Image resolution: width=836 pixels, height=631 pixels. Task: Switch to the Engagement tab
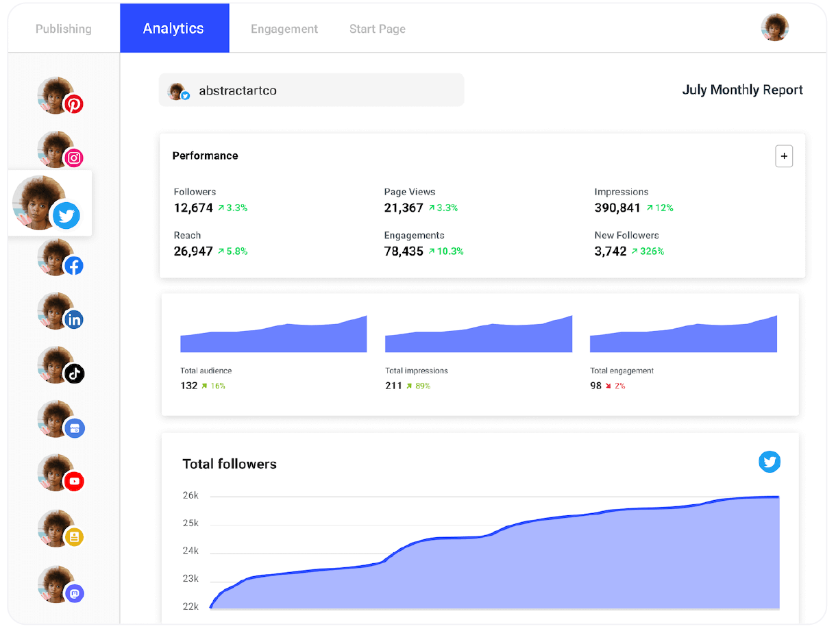[x=284, y=28]
